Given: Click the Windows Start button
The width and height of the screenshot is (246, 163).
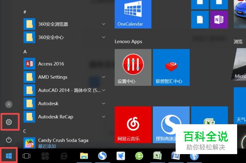Looking at the screenshot, I should pyautogui.click(x=9, y=156).
